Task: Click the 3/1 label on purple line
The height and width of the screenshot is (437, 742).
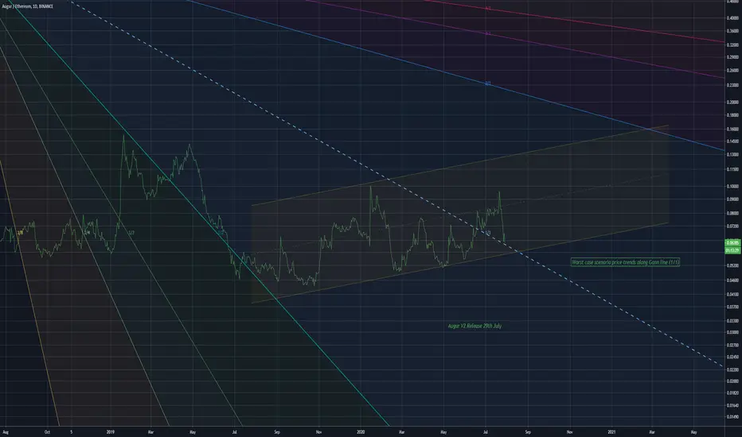Action: click(x=488, y=33)
